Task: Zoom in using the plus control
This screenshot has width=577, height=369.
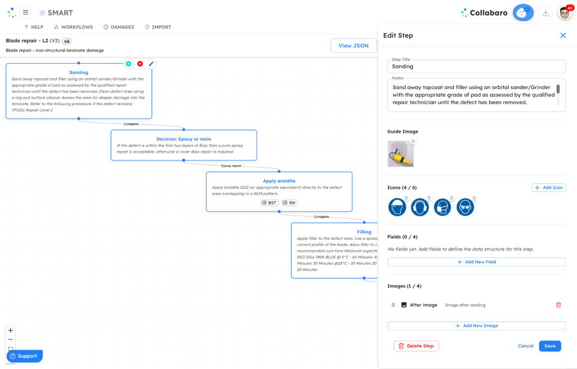Action: [x=10, y=331]
